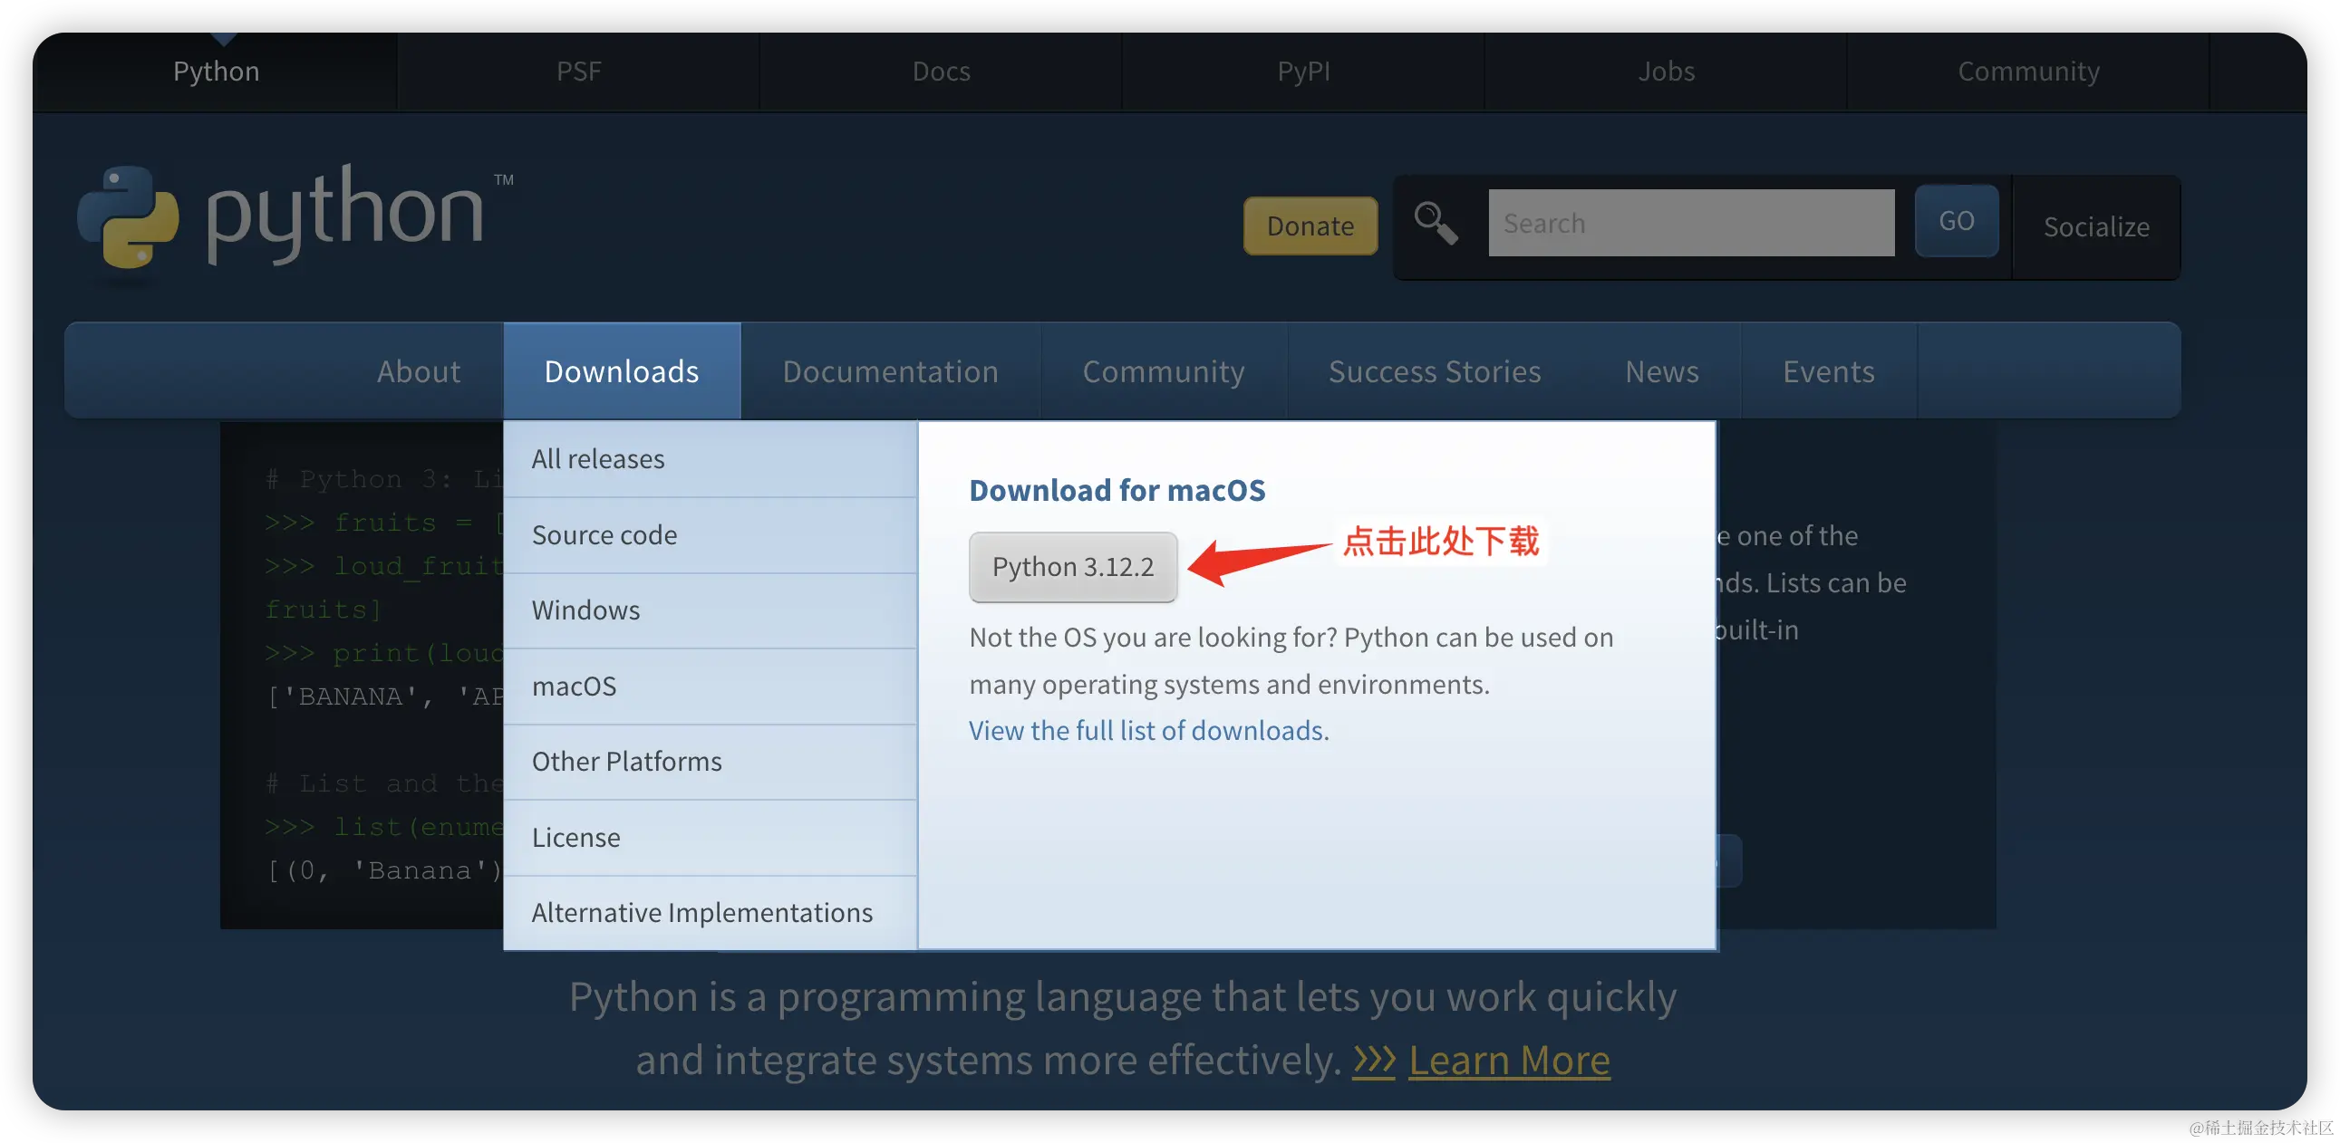The height and width of the screenshot is (1143, 2340).
Task: Click the magnifying glass search icon
Action: coord(1436,224)
